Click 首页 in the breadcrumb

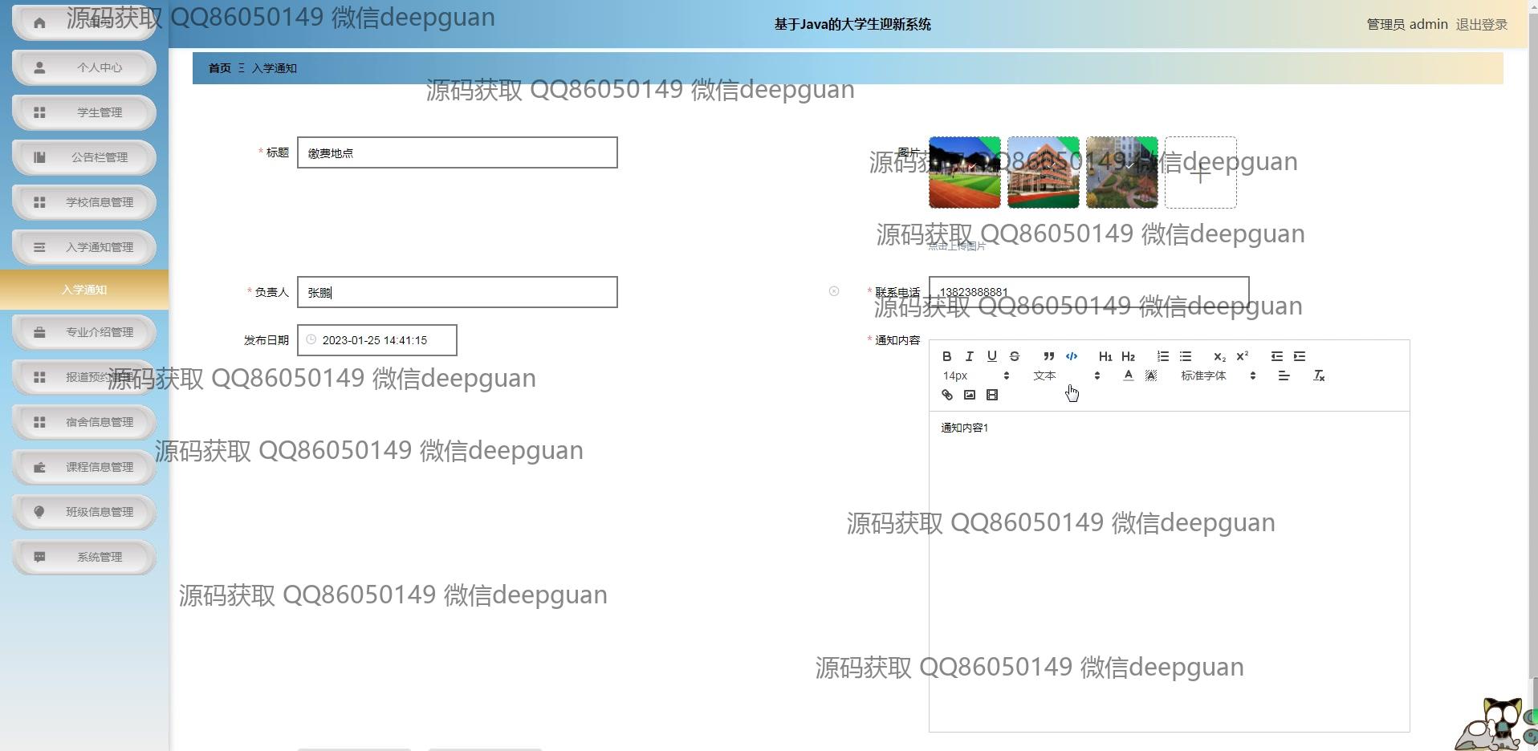[x=219, y=68]
